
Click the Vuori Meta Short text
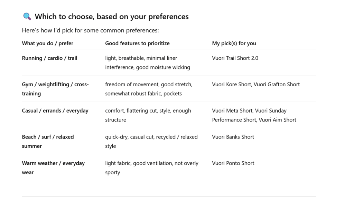[x=232, y=110]
